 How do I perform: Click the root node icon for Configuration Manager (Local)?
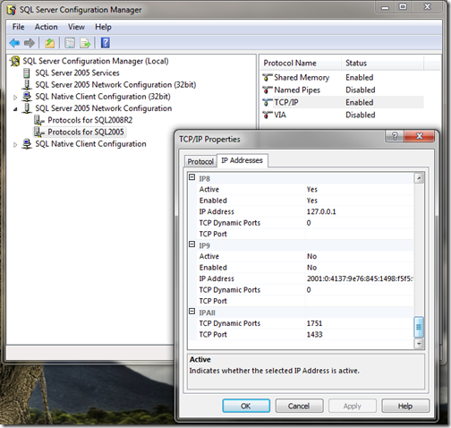[15, 61]
